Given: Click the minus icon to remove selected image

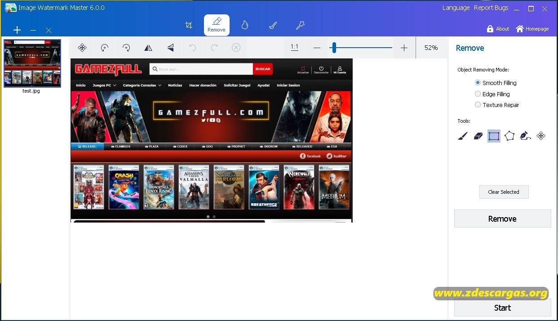Looking at the screenshot, I should tap(33, 30).
